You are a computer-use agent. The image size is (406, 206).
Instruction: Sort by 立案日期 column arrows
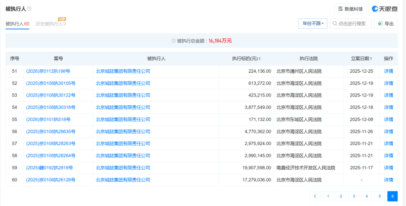point(371,59)
